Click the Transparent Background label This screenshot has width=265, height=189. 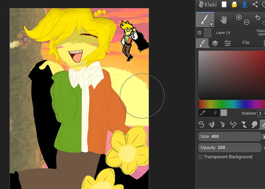(228, 157)
